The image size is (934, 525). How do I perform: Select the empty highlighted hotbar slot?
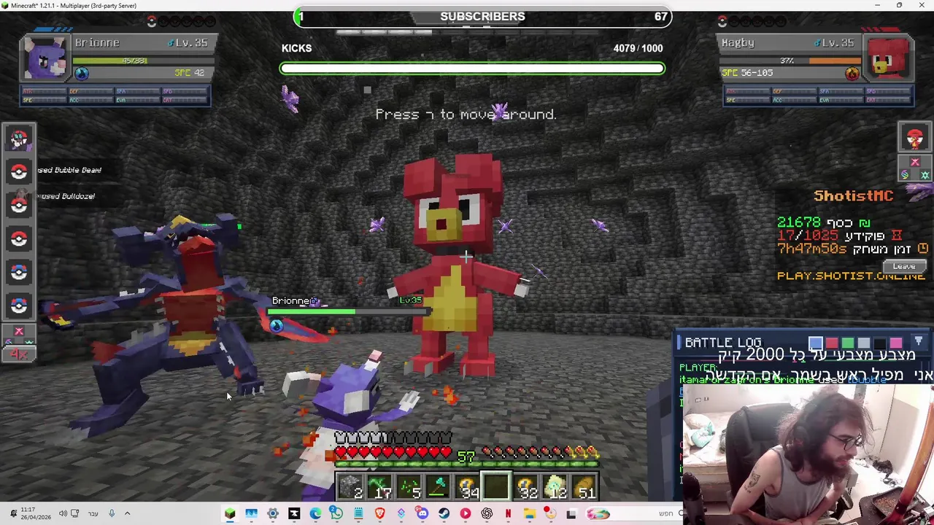[496, 486]
